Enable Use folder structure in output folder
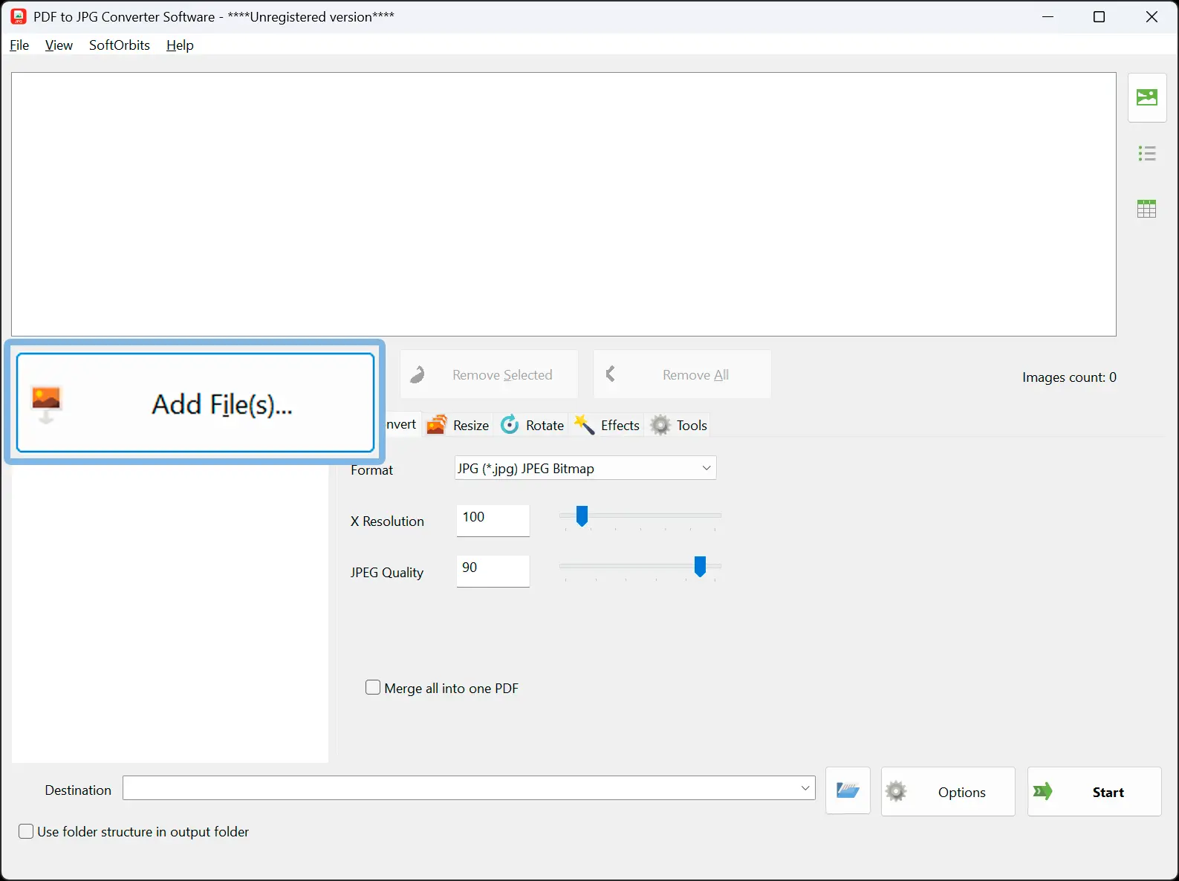This screenshot has height=881, width=1179. (x=26, y=831)
